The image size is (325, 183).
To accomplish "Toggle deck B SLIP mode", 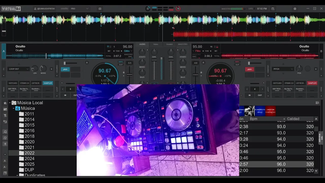I will (x=237, y=65).
